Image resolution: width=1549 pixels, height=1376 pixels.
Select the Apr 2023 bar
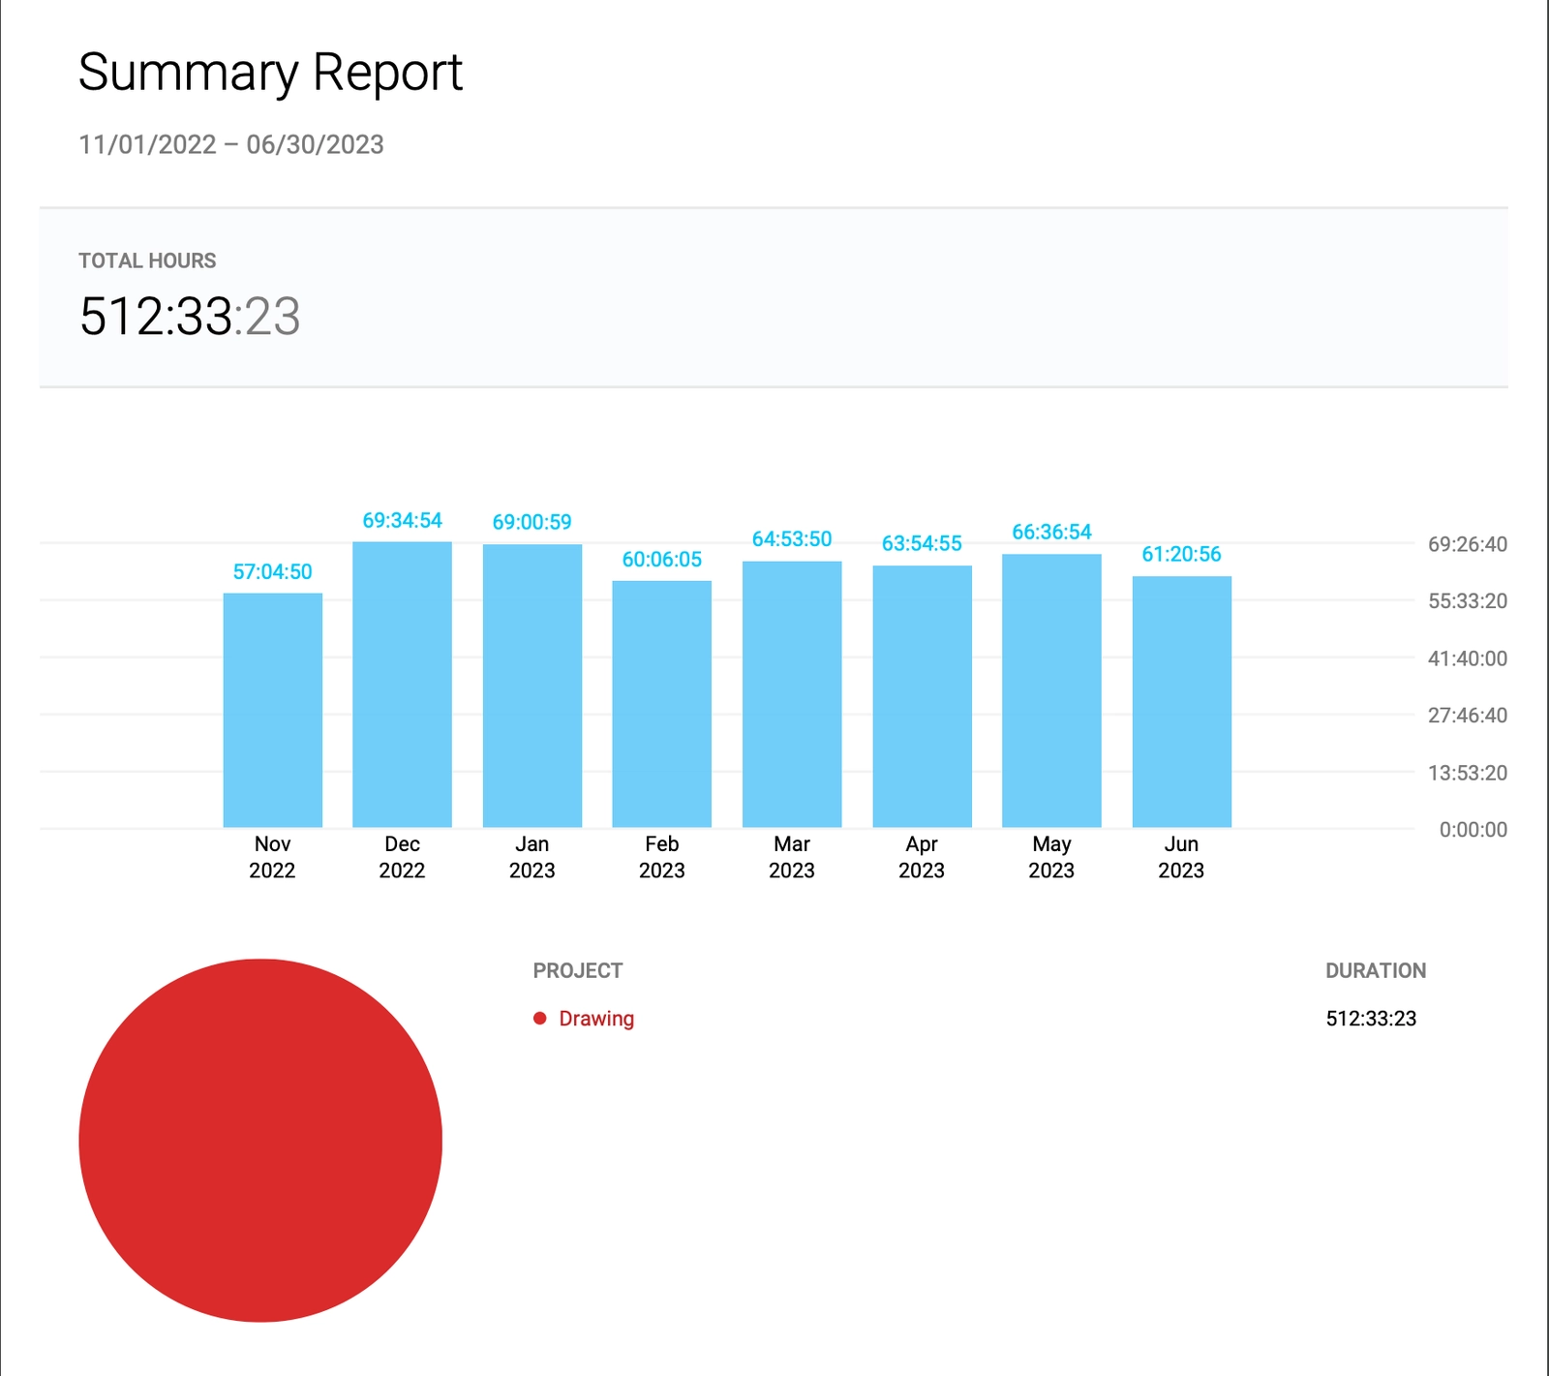coord(922,696)
